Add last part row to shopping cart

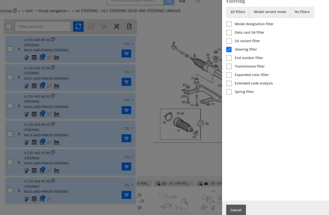tap(126, 195)
